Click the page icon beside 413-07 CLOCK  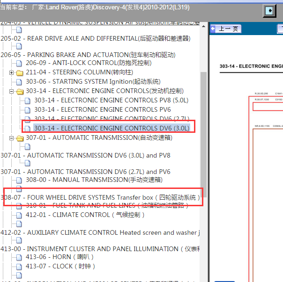19,267
